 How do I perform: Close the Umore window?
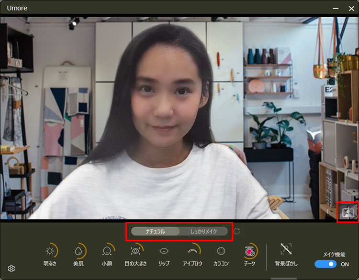(x=349, y=8)
